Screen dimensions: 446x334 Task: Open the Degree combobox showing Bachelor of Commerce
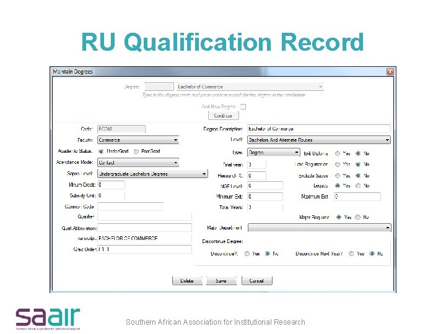(x=250, y=87)
